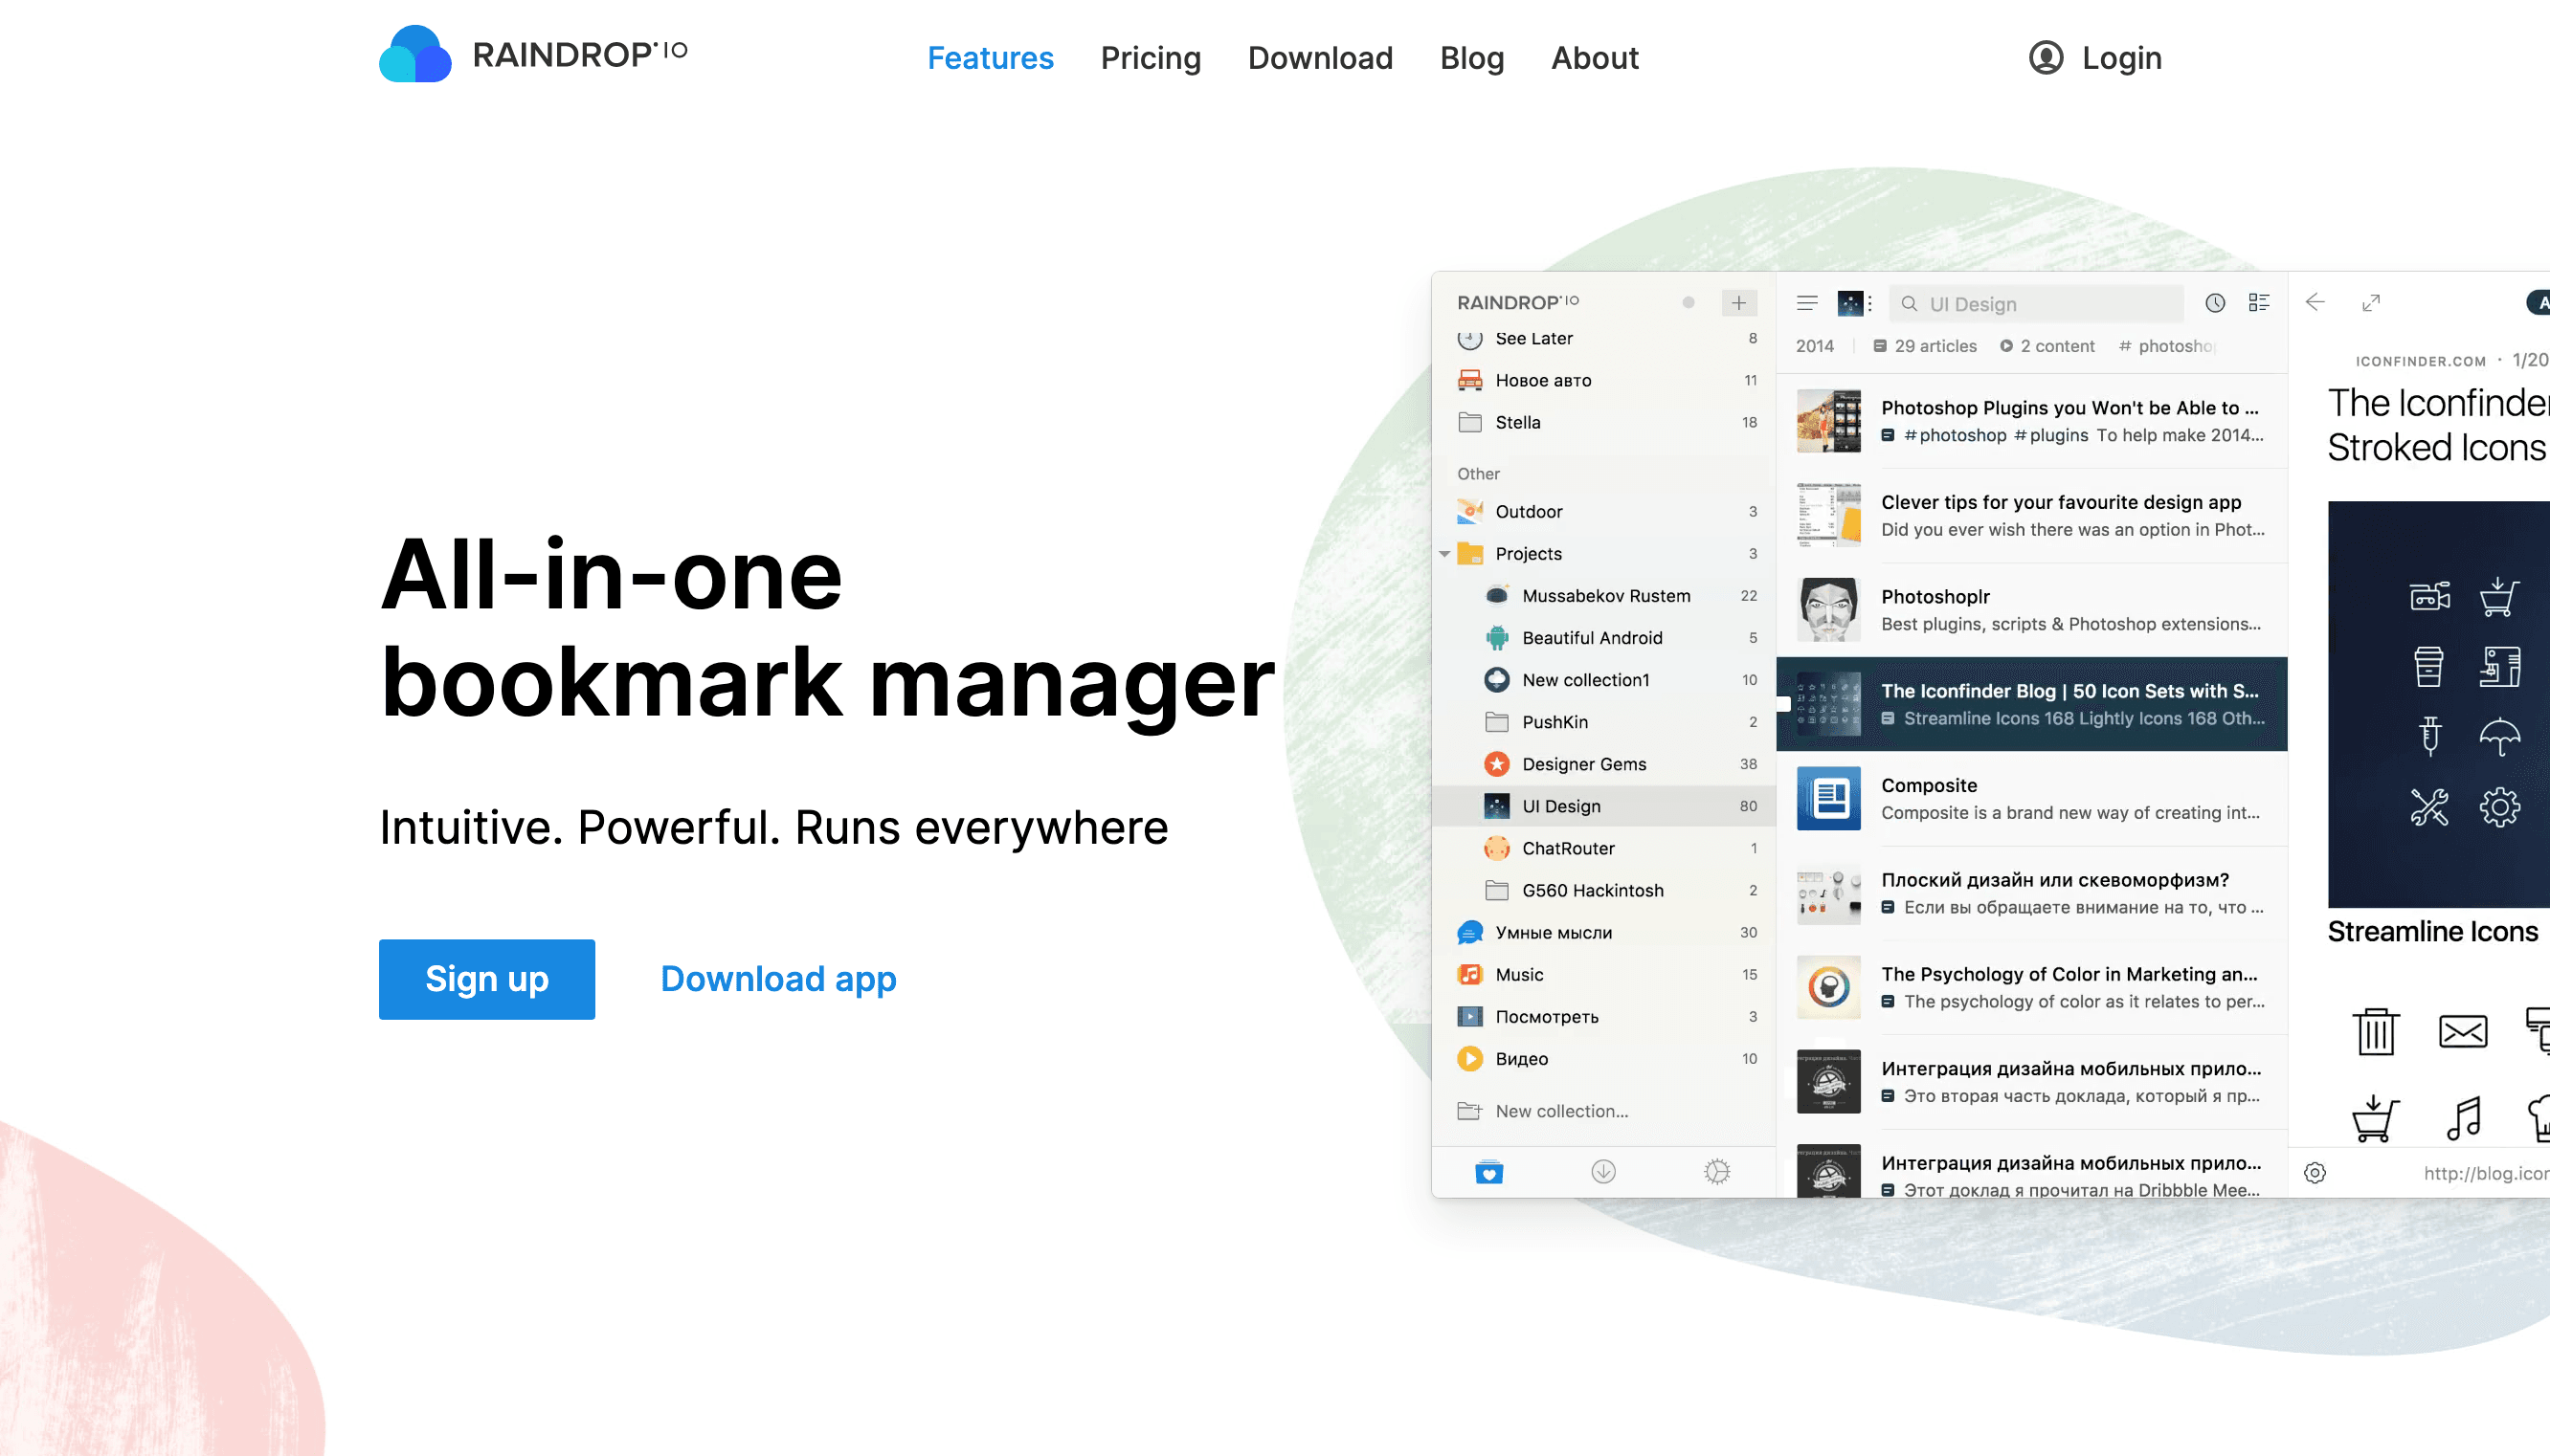Click the Designer Gems star icon
The image size is (2550, 1456).
[x=1496, y=764]
